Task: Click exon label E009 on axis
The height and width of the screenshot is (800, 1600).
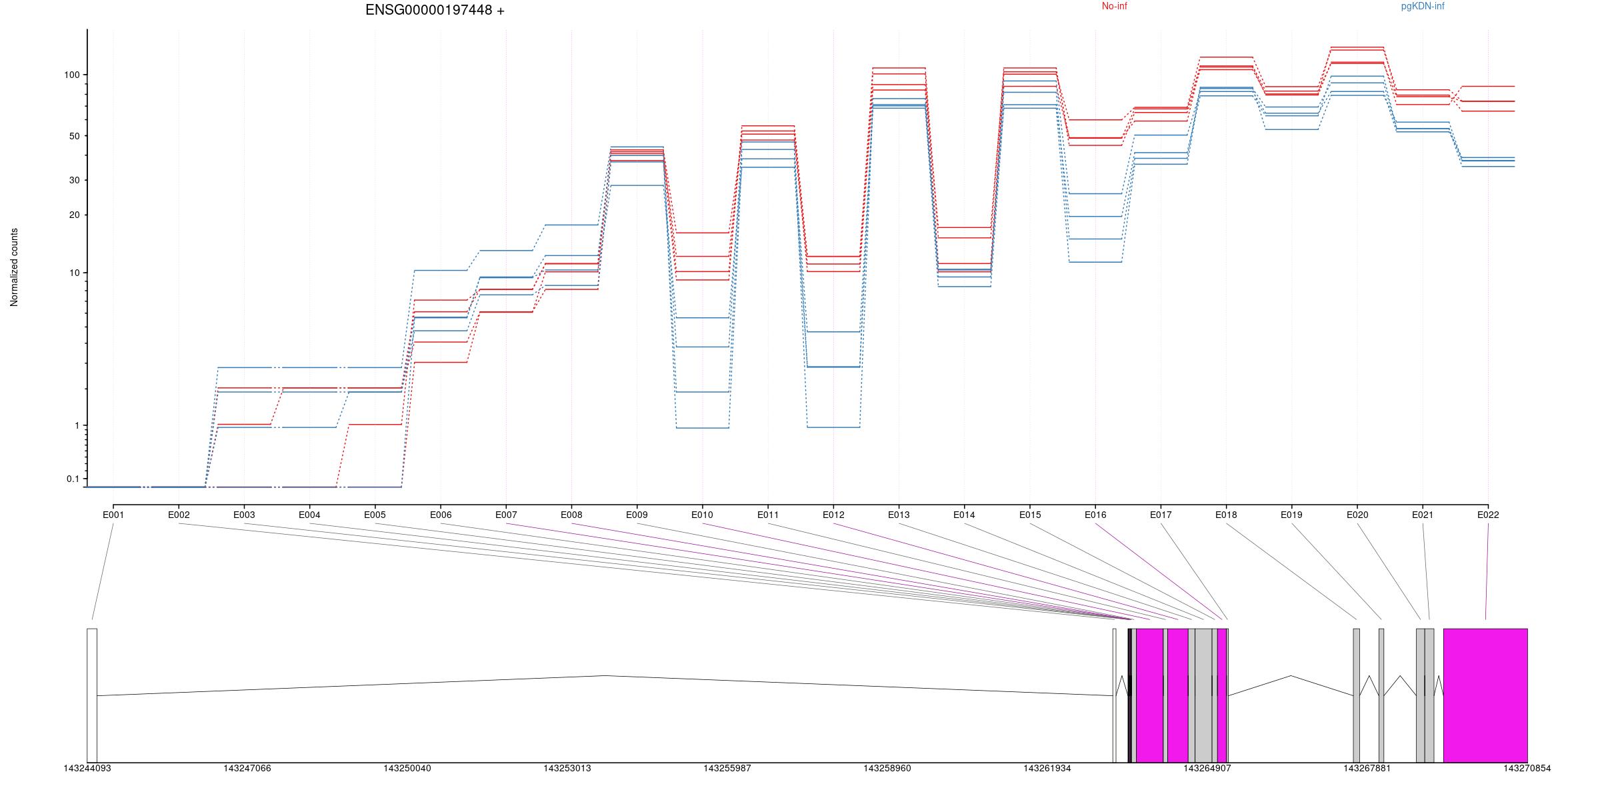Action: [637, 515]
